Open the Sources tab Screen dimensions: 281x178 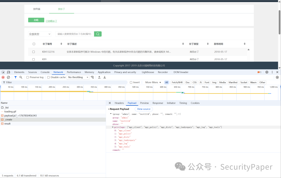33,72
